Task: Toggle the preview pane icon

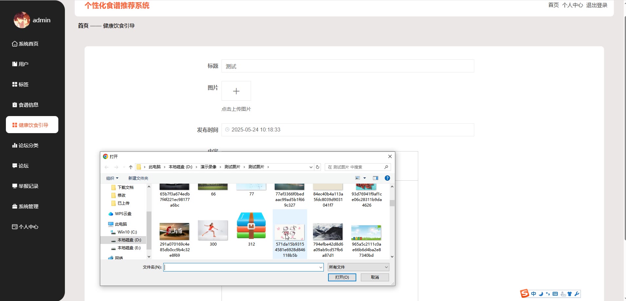Action: pyautogui.click(x=376, y=178)
